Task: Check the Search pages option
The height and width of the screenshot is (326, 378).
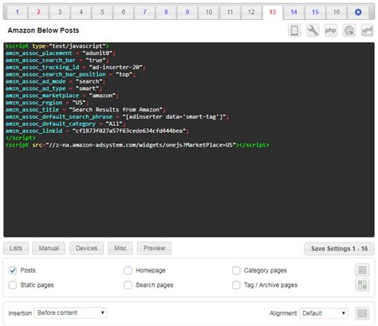Action: coord(128,285)
